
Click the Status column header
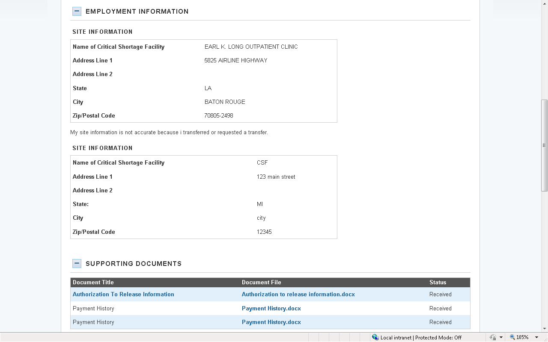[438, 283]
